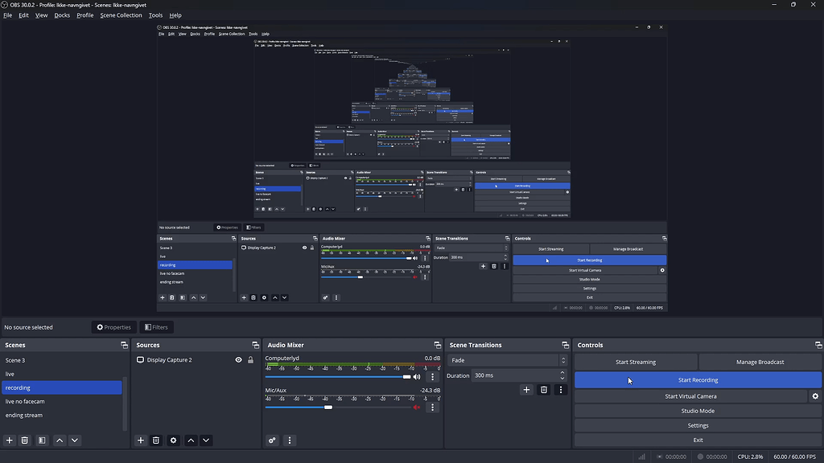
Task: Remove selected source with trash icon
Action: (156, 440)
